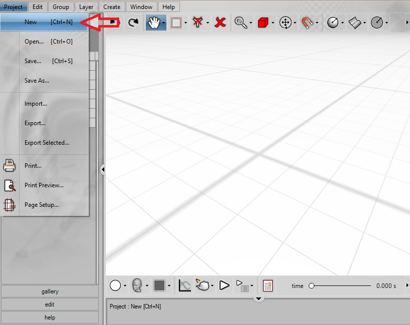Image resolution: width=410 pixels, height=325 pixels.
Task: Choose Print... menu entry
Action: tap(44, 166)
